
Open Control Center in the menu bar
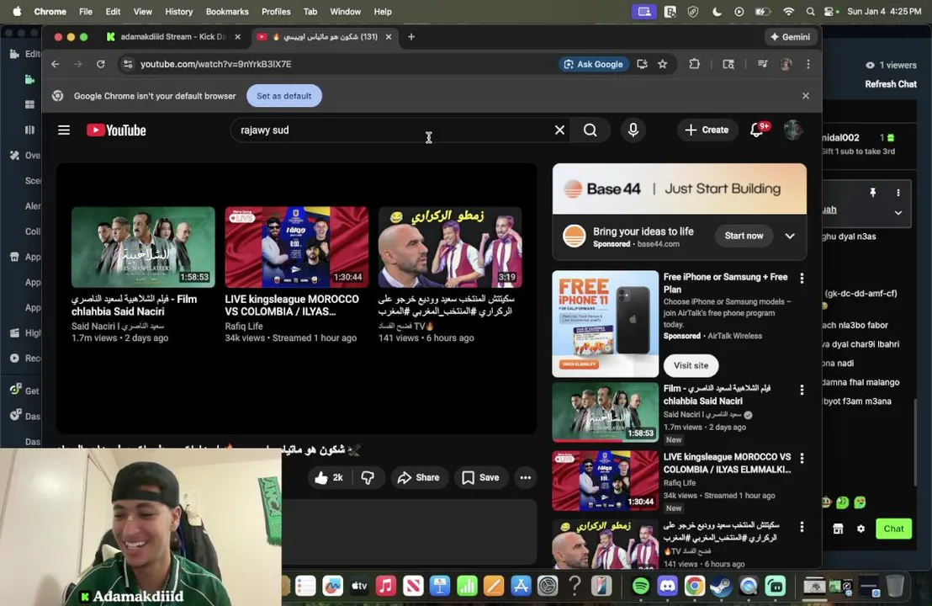830,11
